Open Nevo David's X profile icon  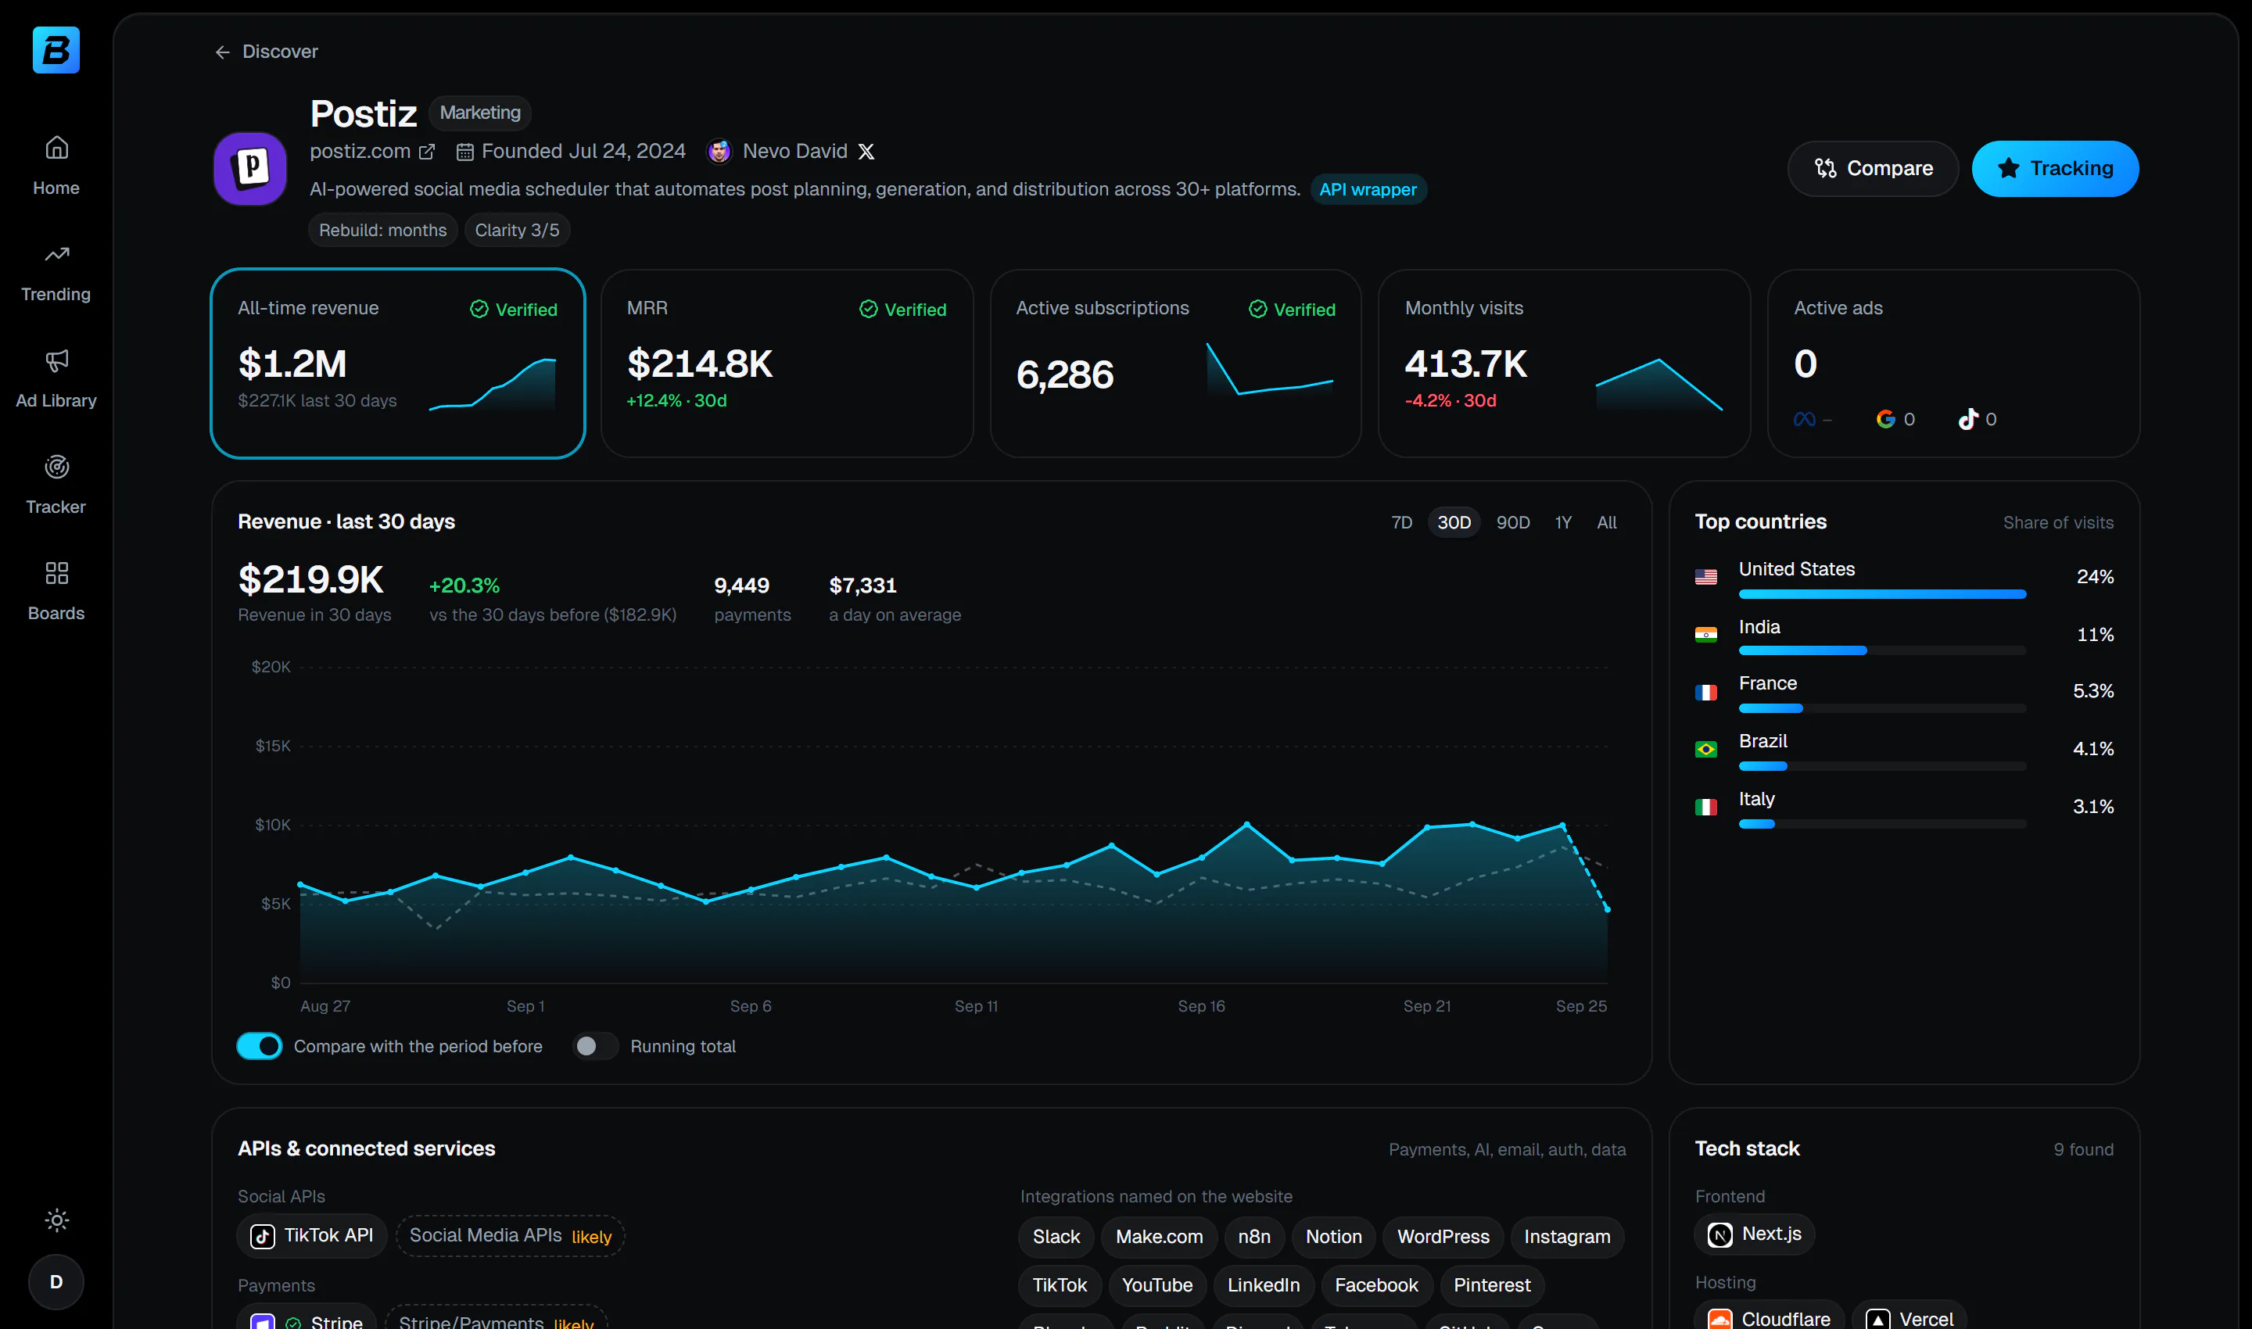coord(866,152)
